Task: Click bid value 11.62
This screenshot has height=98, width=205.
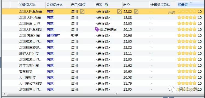Action: point(127,65)
